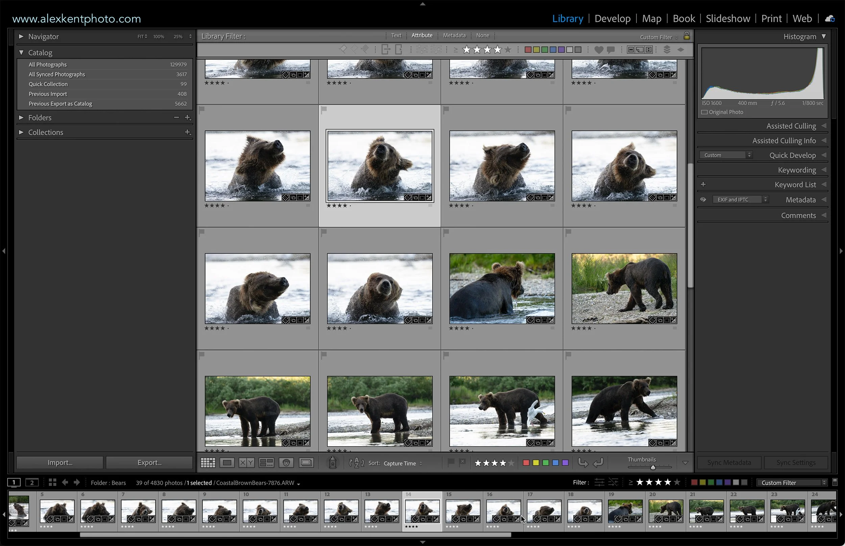Filter by videos icon in Library Filter bar
The height and width of the screenshot is (546, 845).
coord(649,50)
